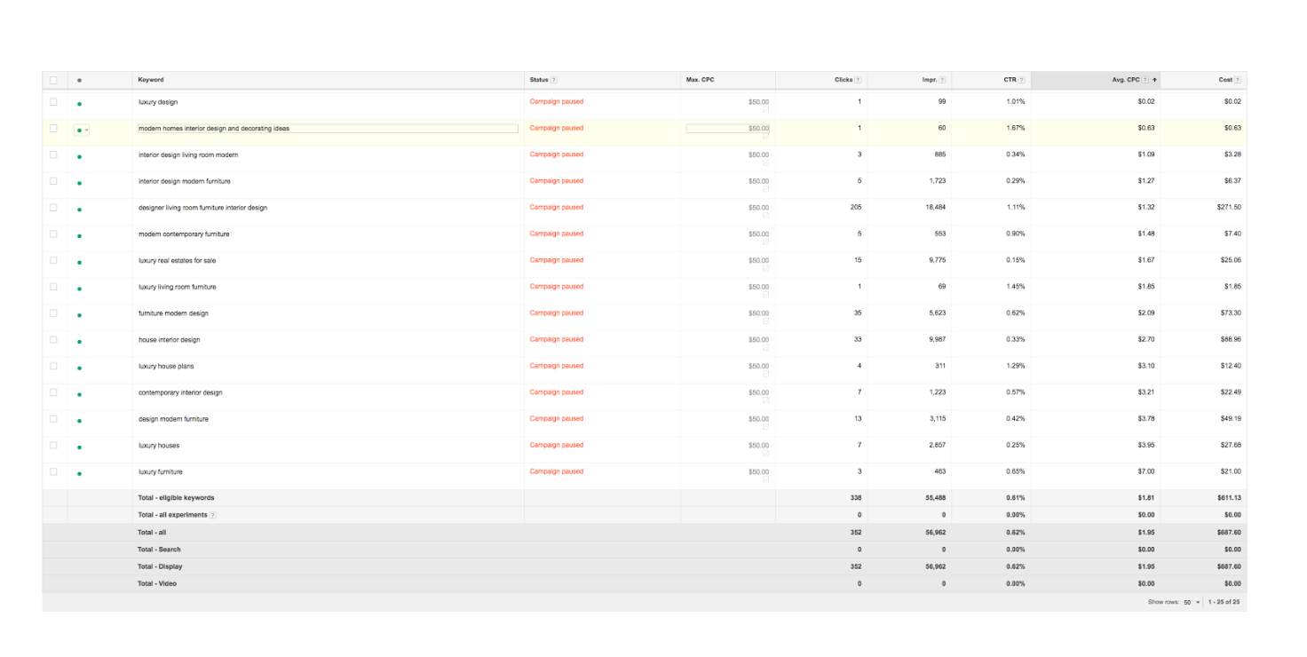Viewport: 1307px width, 657px height.
Task: Sort table by Keyword column header
Action: point(151,80)
